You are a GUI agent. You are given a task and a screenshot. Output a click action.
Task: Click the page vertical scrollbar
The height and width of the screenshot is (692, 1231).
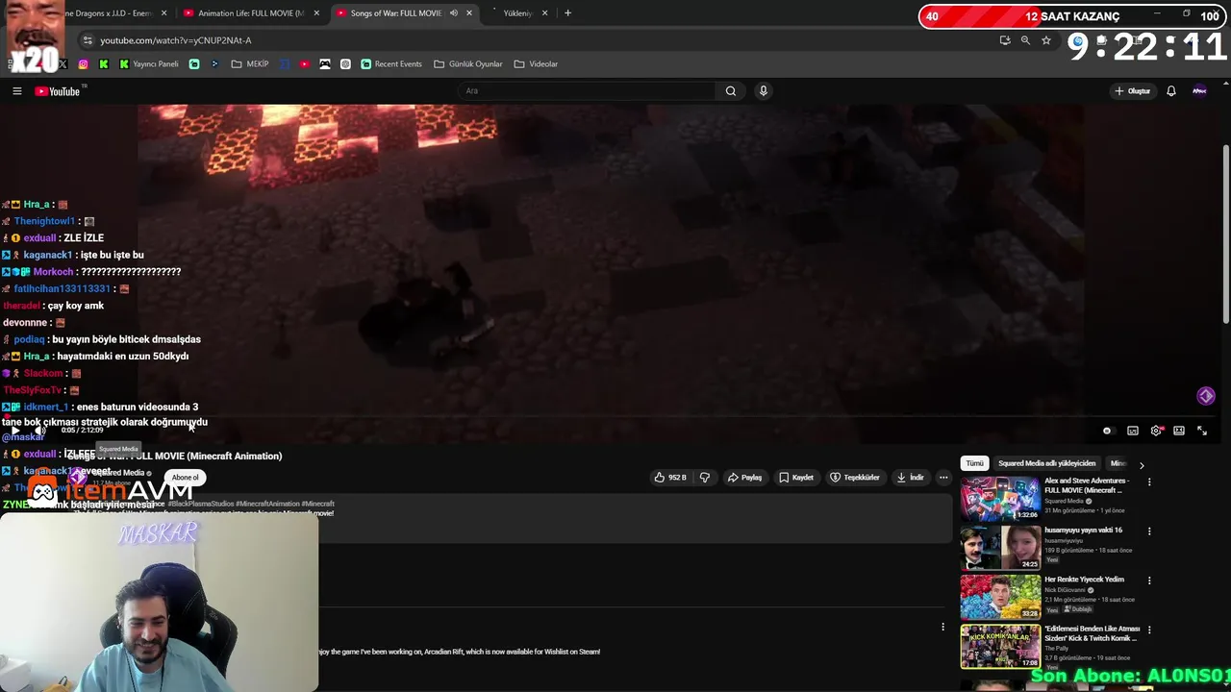(x=1226, y=234)
